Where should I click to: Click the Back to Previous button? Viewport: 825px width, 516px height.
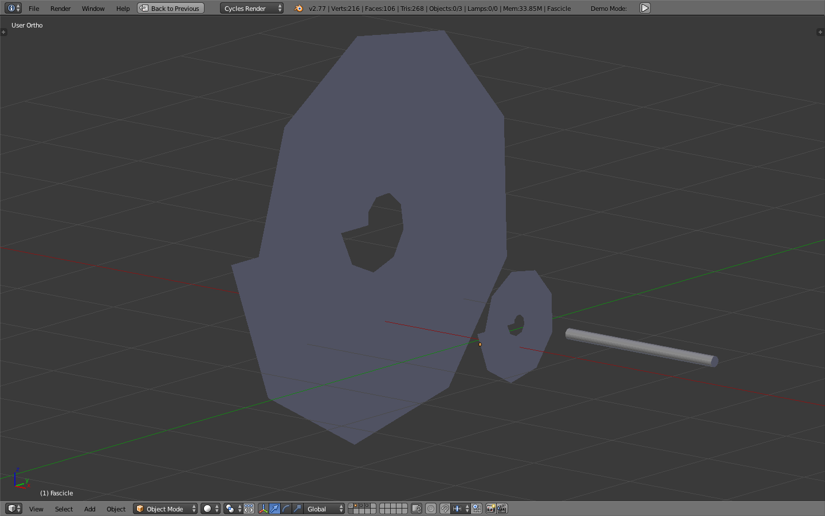point(171,8)
